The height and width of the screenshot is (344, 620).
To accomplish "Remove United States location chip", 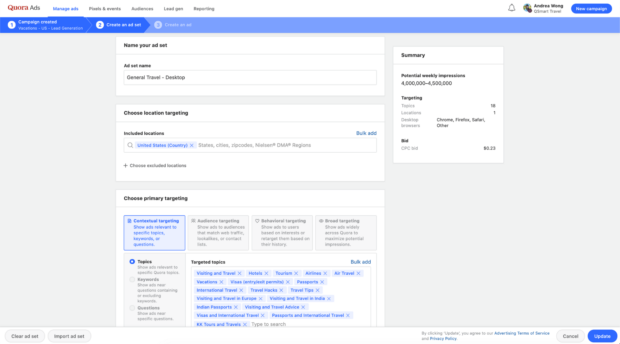I will (192, 146).
